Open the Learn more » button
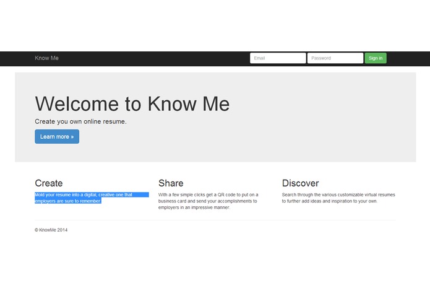The width and height of the screenshot is (430, 306). coord(57,137)
